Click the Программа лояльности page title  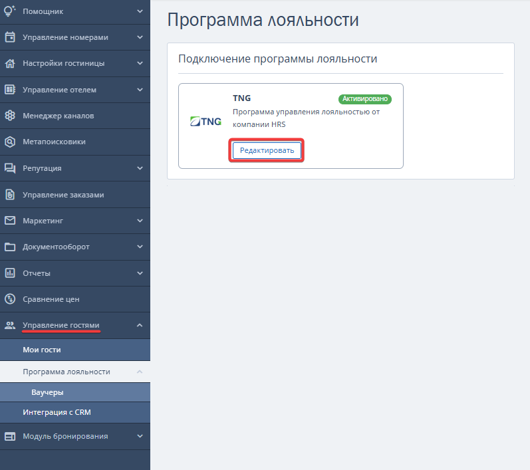click(263, 19)
